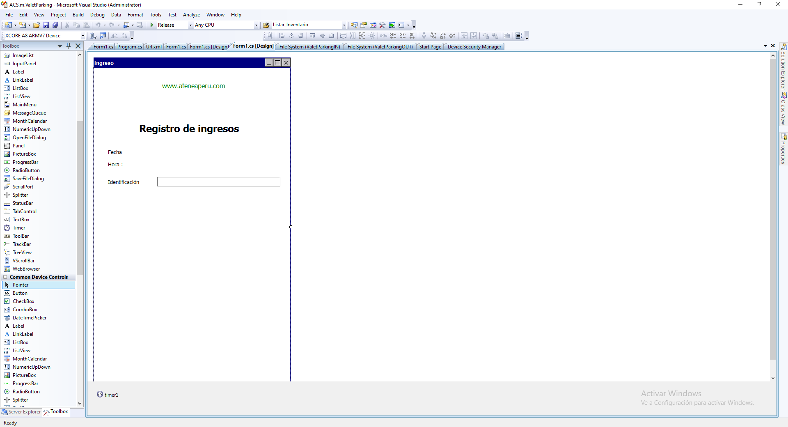
Task: Select the timer1 component in tray
Action: tap(108, 395)
